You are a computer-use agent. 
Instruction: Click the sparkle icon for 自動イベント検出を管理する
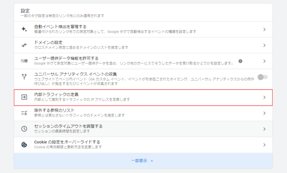24,29
